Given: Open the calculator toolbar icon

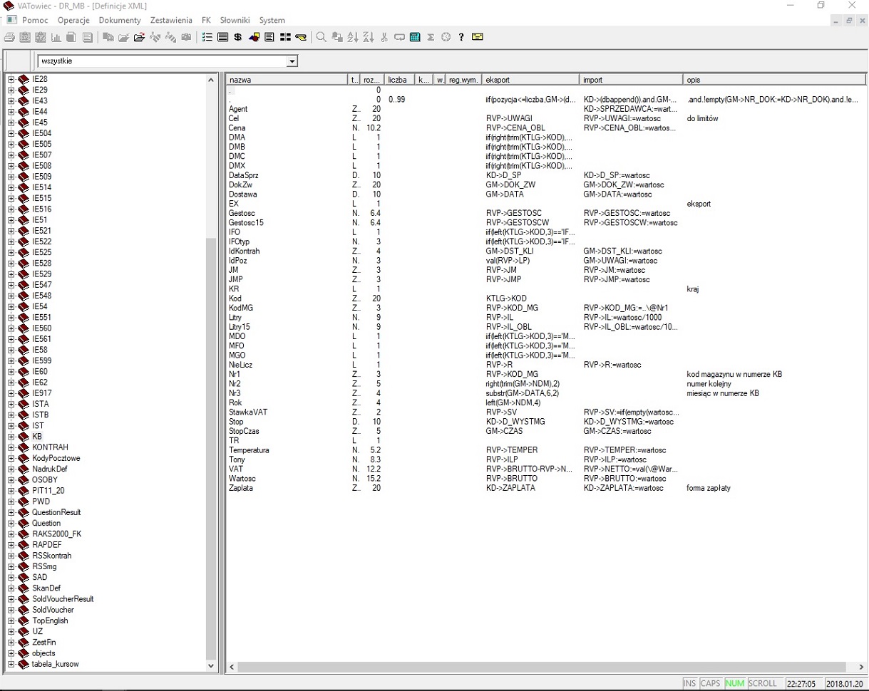Looking at the screenshot, I should click(x=415, y=37).
